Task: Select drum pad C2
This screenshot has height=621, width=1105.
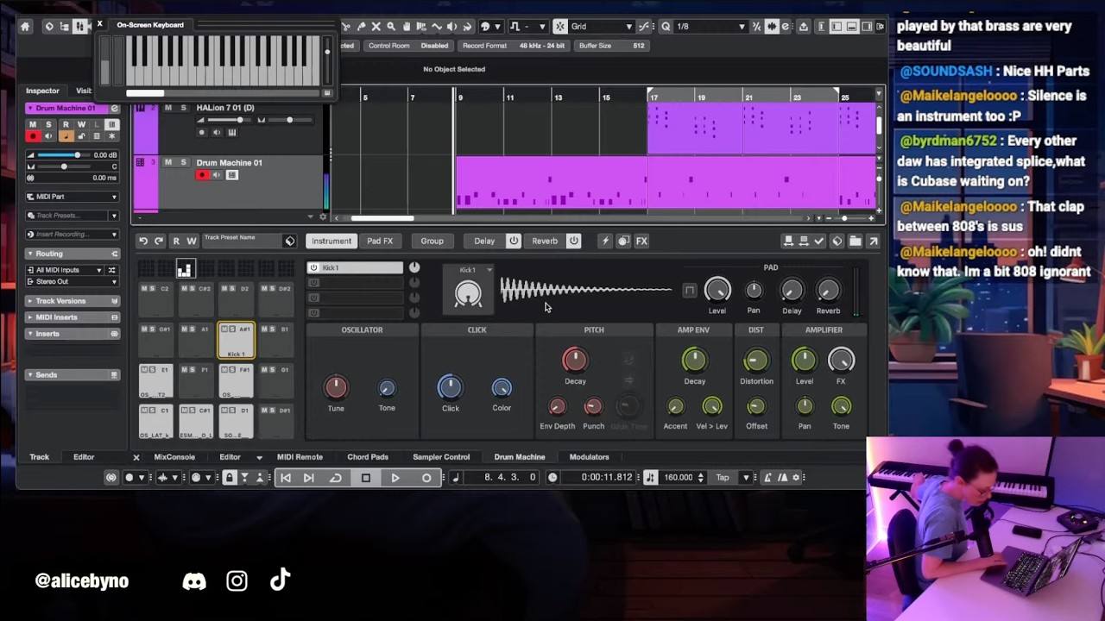Action: point(155,299)
